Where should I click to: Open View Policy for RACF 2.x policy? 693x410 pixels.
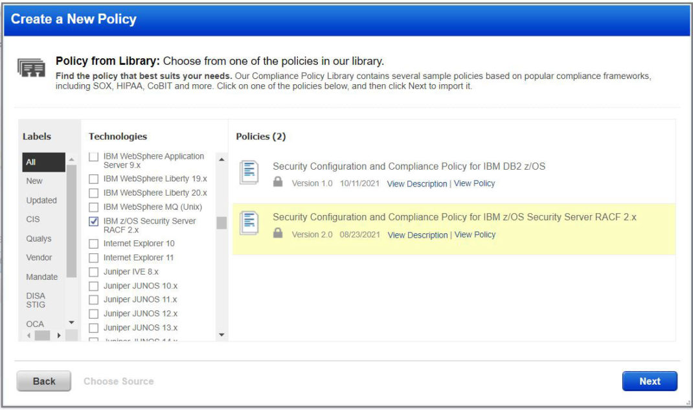475,234
